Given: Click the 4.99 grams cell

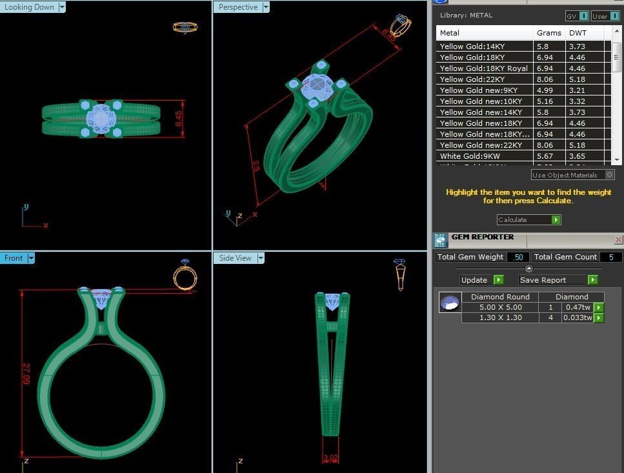Looking at the screenshot, I should 549,90.
